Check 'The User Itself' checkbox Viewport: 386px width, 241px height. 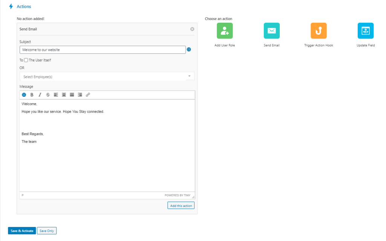click(x=26, y=60)
